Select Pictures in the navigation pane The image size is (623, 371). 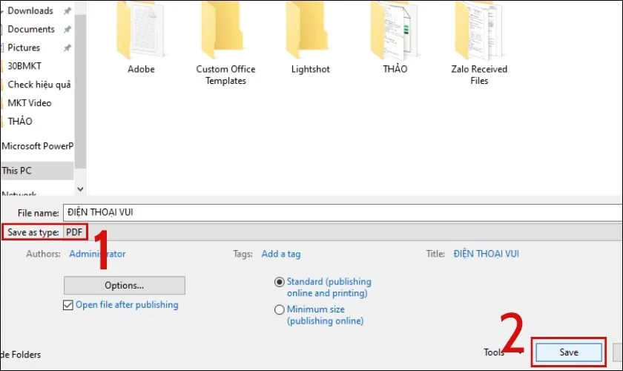click(24, 47)
